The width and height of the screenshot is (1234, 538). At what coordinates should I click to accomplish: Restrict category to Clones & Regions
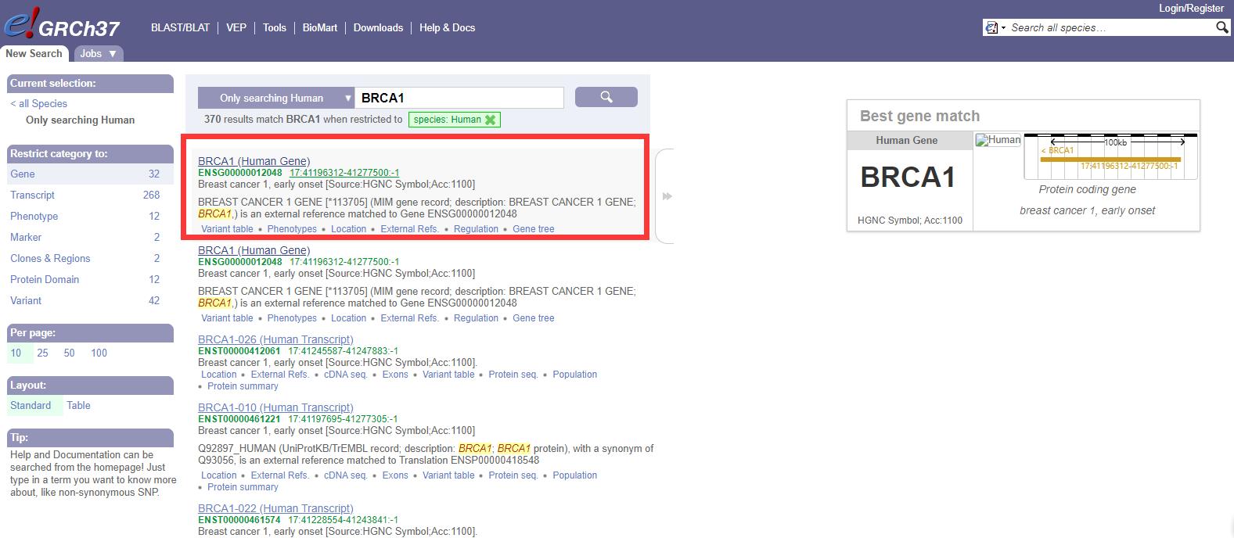pyautogui.click(x=90, y=258)
